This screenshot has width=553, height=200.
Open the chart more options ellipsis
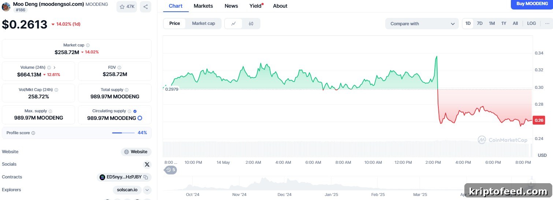click(x=547, y=23)
